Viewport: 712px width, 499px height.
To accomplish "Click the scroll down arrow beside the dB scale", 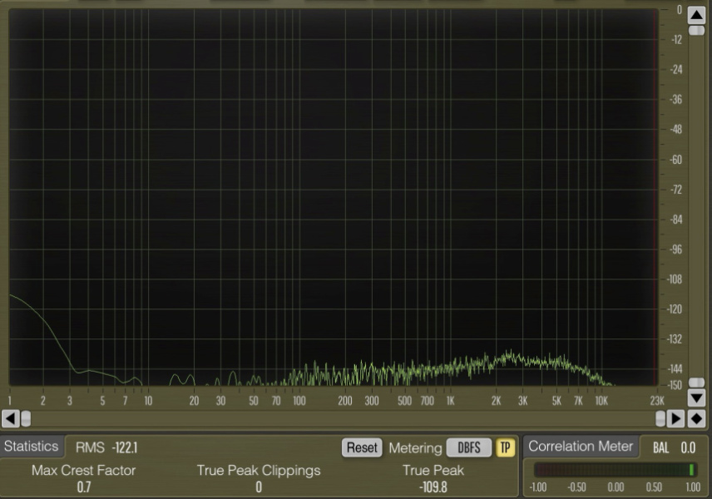I will click(697, 399).
